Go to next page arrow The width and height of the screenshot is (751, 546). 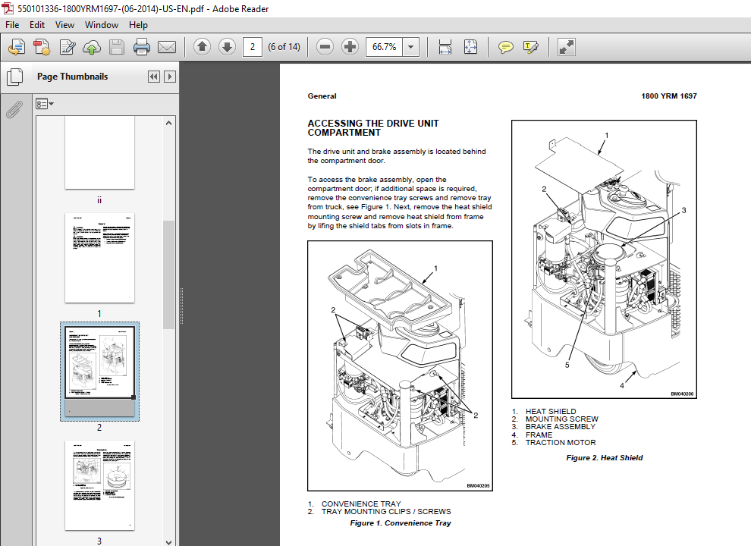(x=227, y=47)
